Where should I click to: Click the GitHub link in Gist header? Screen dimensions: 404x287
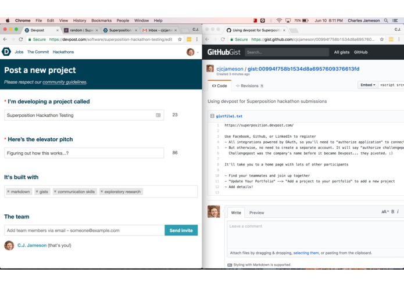tap(361, 52)
